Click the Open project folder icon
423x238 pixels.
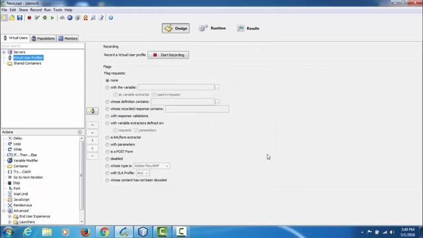point(12,18)
